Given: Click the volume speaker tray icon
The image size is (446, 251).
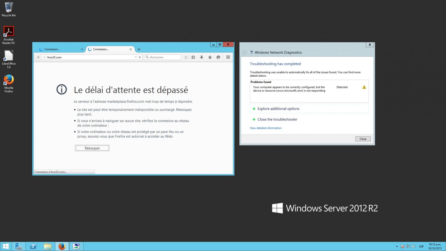Looking at the screenshot, I should [x=414, y=246].
